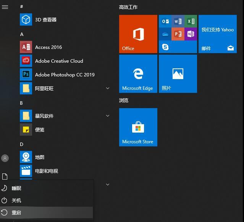Choose 关机 in the power menu
This screenshot has height=222, width=244.
pyautogui.click(x=16, y=201)
